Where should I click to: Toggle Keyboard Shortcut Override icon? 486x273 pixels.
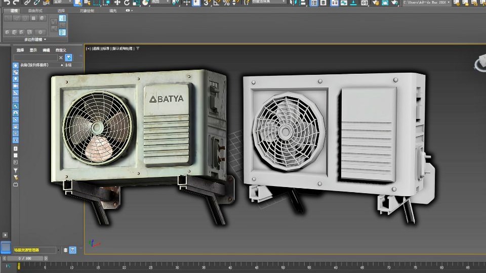pyautogui.click(x=196, y=3)
